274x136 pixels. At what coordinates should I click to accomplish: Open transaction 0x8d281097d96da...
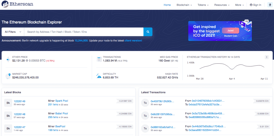[163, 114]
